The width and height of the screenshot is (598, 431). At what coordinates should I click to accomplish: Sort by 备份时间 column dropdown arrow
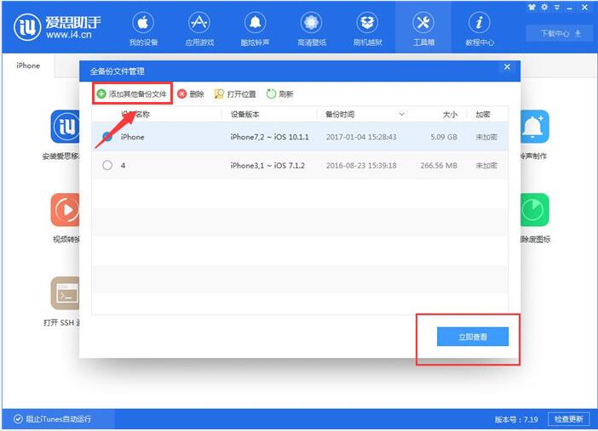(x=401, y=114)
